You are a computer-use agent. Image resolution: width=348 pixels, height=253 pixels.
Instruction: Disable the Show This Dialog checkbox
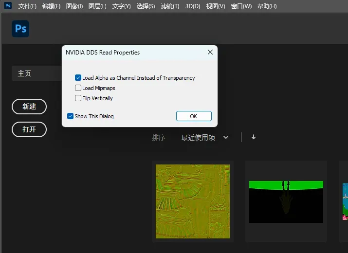[71, 116]
